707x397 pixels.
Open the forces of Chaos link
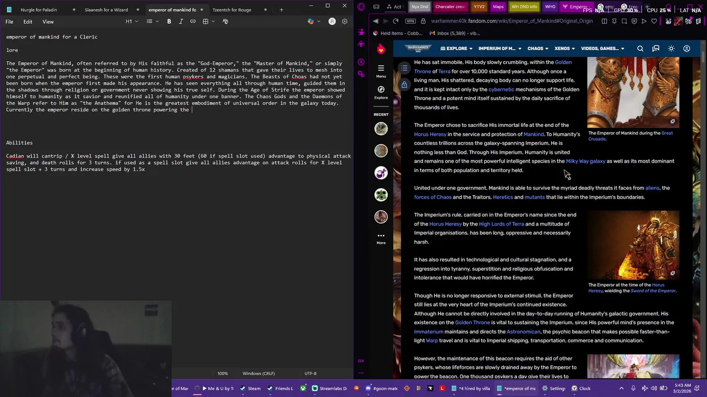pyautogui.click(x=432, y=197)
